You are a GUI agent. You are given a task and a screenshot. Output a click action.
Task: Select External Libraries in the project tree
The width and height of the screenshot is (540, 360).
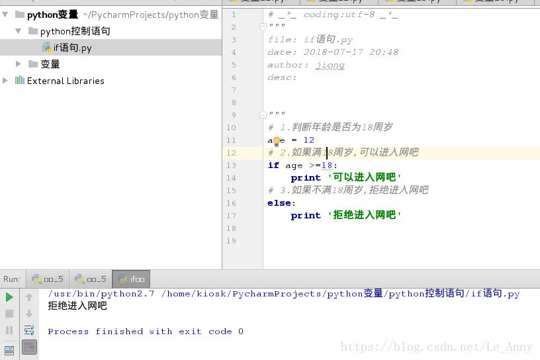point(66,81)
